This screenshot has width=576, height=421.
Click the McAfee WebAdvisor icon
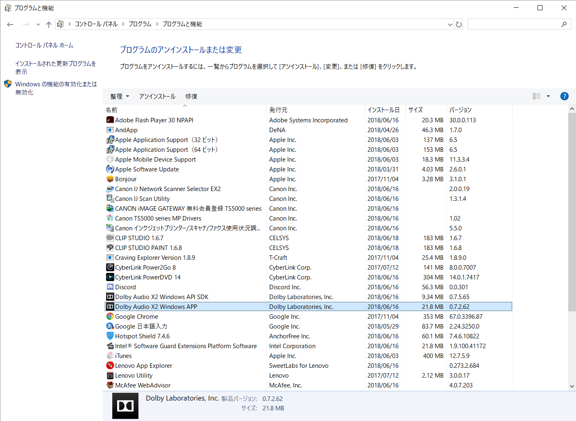[110, 385]
